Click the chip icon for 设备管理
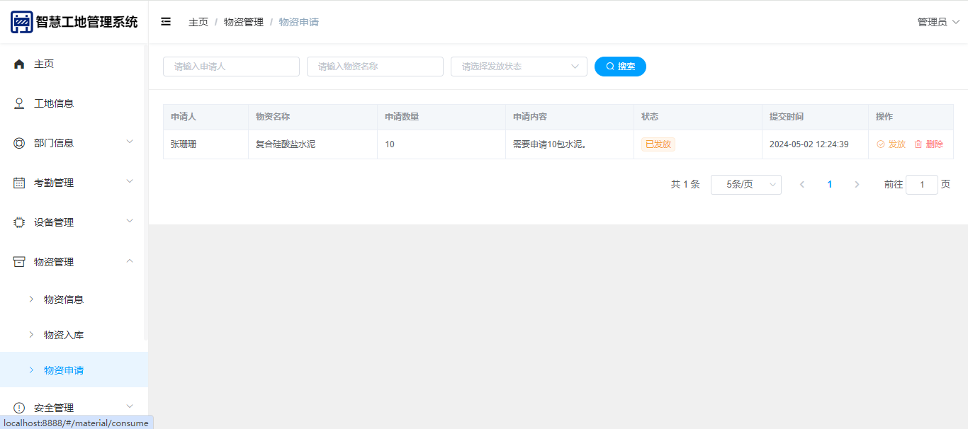Viewport: 968px width, 429px height. click(x=19, y=222)
